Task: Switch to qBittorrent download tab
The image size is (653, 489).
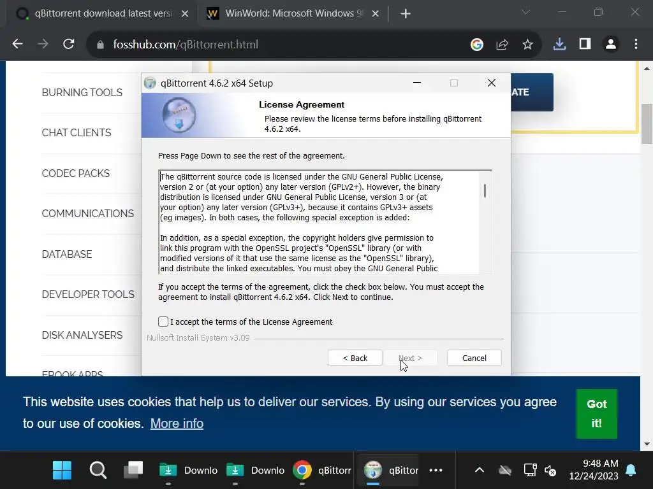Action: coord(102,13)
